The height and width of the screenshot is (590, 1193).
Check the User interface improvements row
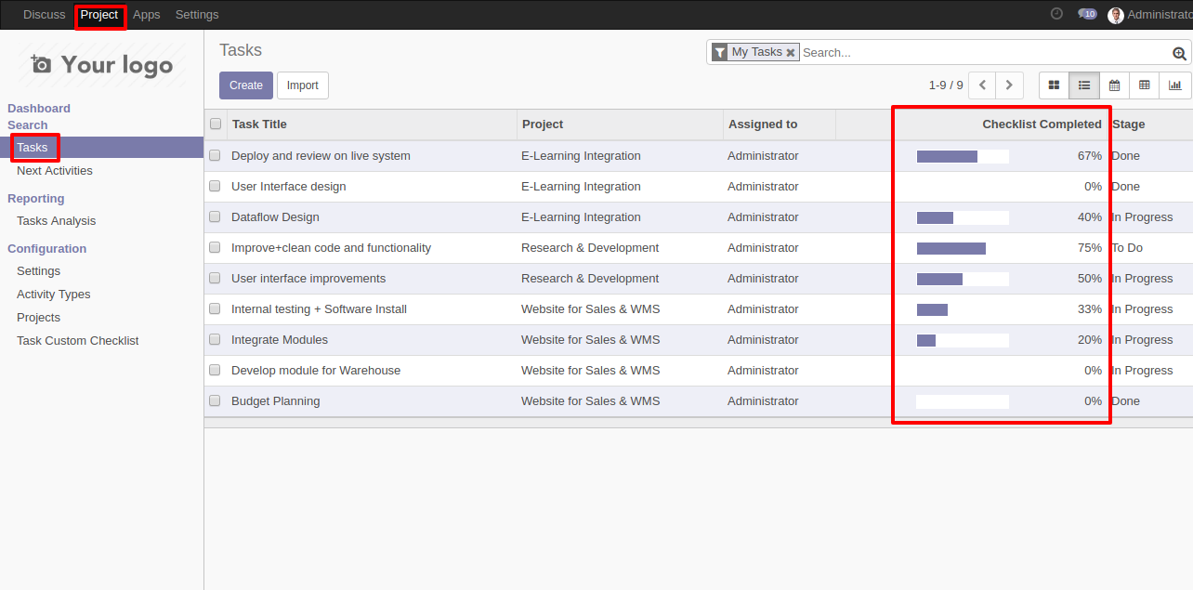pos(215,279)
